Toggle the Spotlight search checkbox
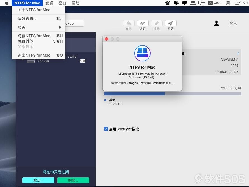The image size is (249, 187). tap(106, 129)
